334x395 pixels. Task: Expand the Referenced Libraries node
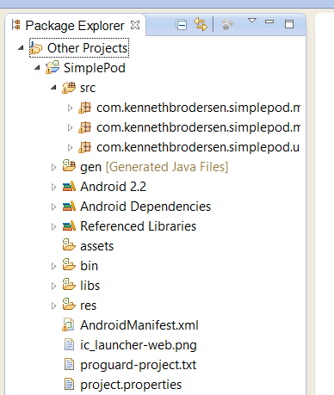pyautogui.click(x=53, y=226)
